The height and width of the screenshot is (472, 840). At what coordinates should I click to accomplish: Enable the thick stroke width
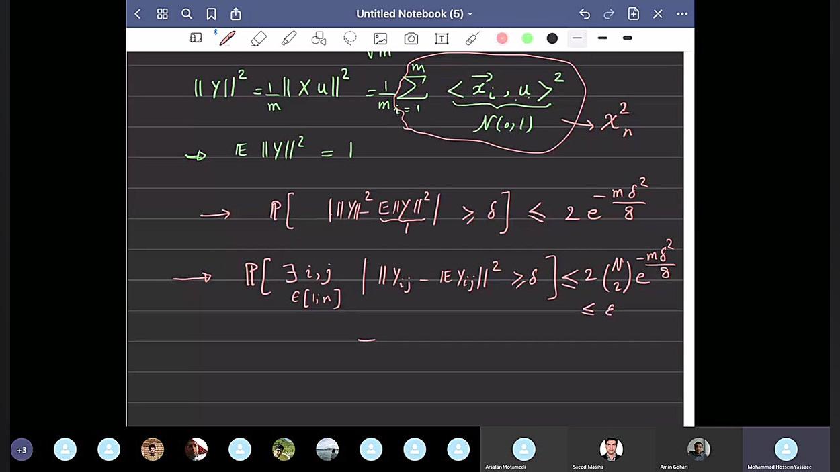627,38
